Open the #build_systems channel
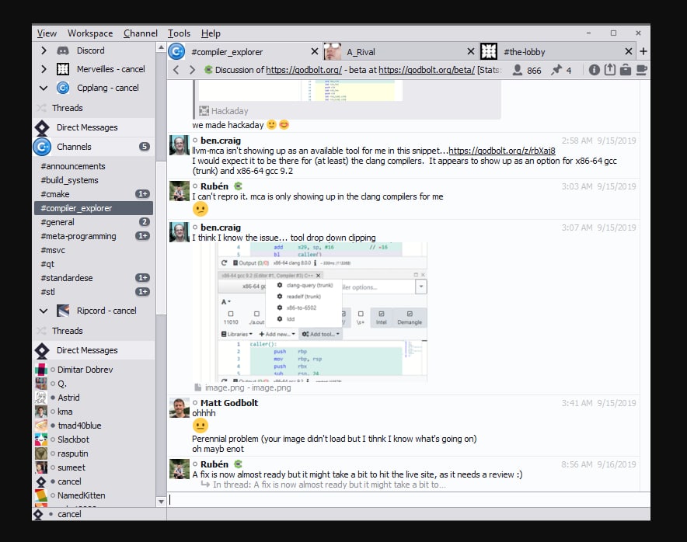The image size is (687, 542). point(93,180)
